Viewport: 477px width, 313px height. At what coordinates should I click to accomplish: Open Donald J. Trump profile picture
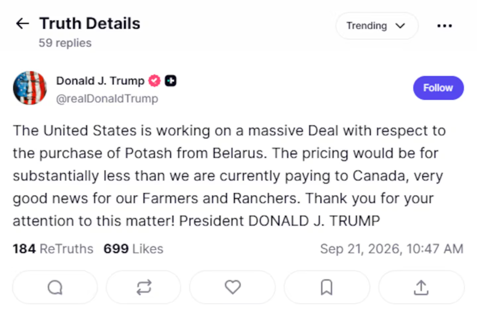pos(30,88)
